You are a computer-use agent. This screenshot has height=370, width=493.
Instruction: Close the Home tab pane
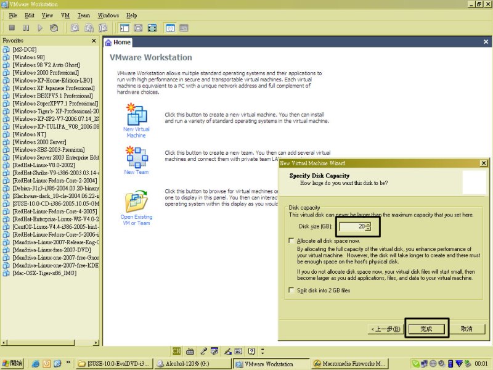click(486, 42)
